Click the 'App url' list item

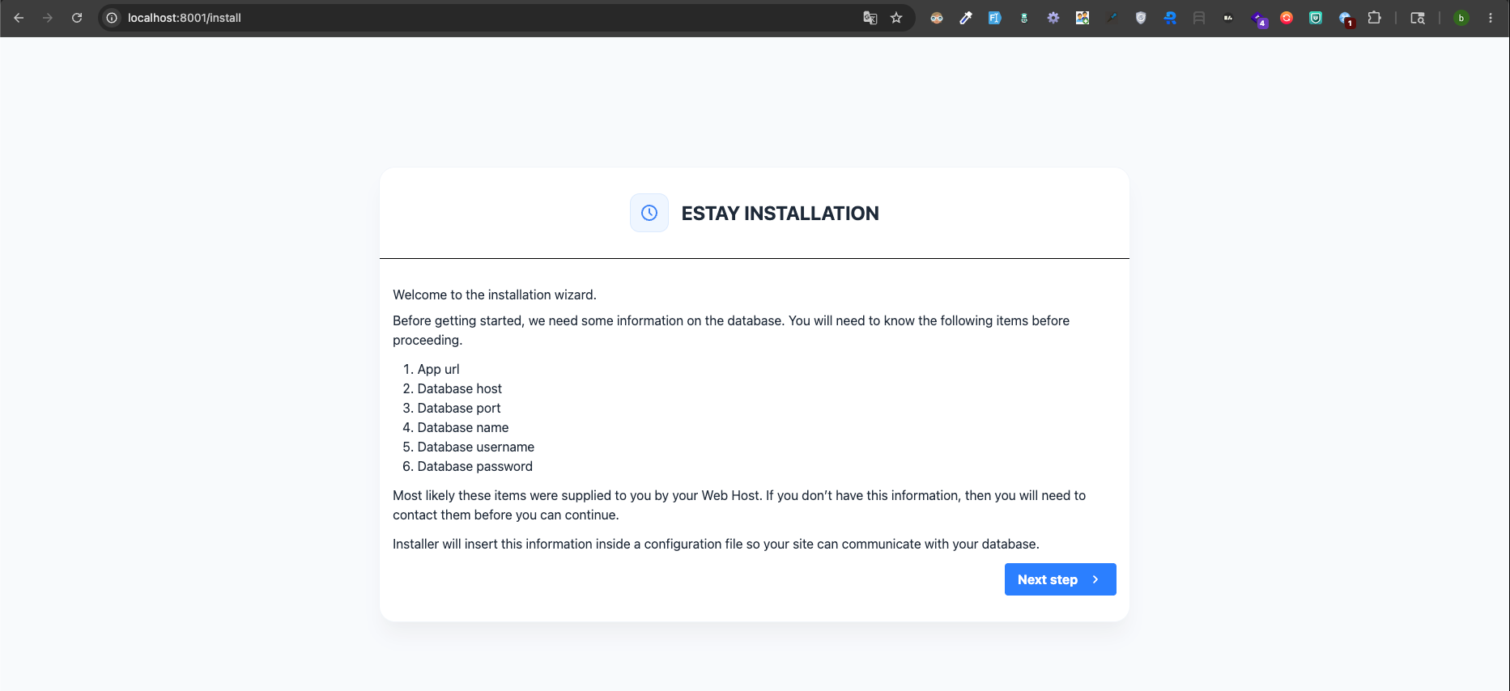[x=438, y=369]
